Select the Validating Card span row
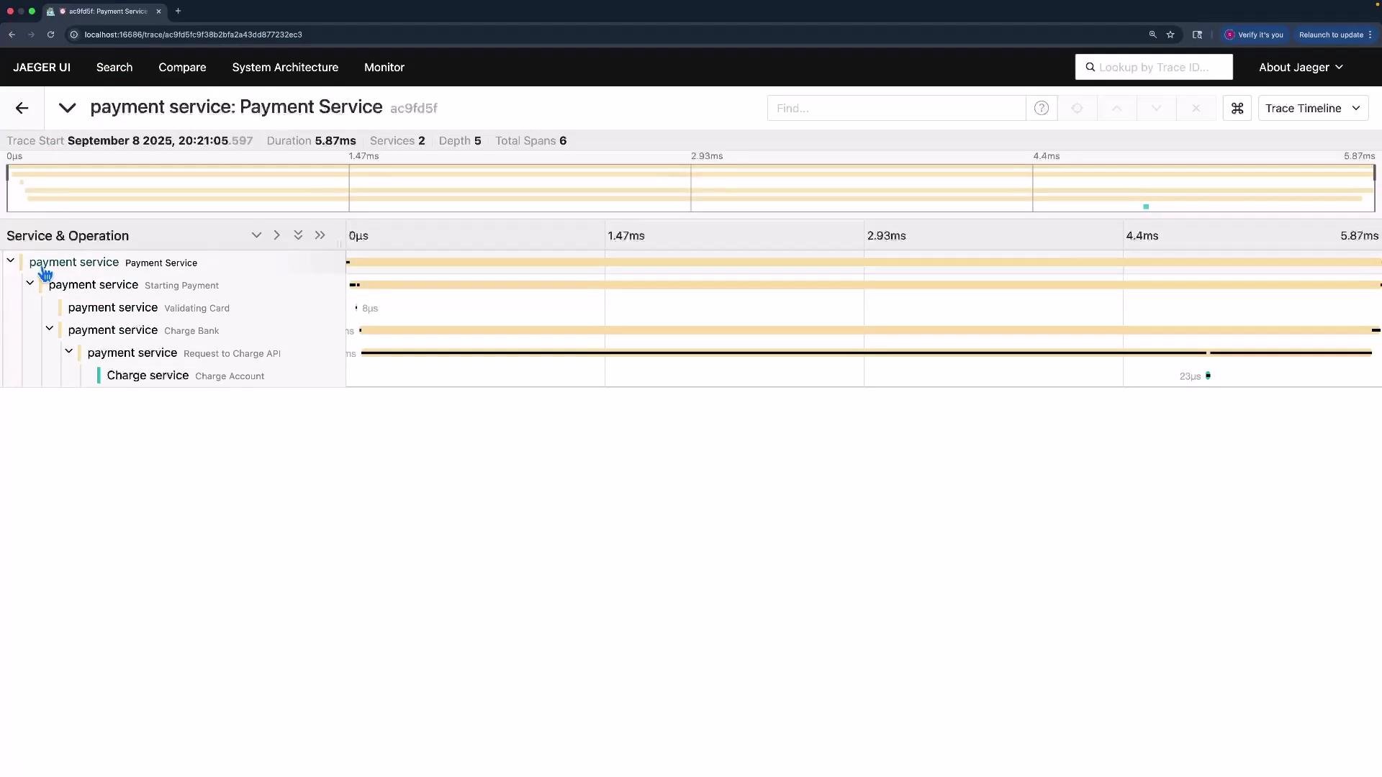 149,308
